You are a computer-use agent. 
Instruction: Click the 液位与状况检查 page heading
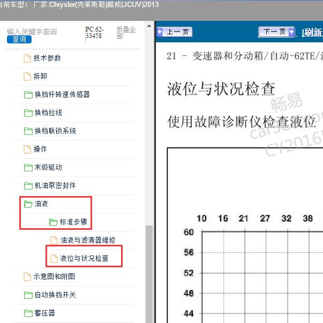tap(221, 89)
